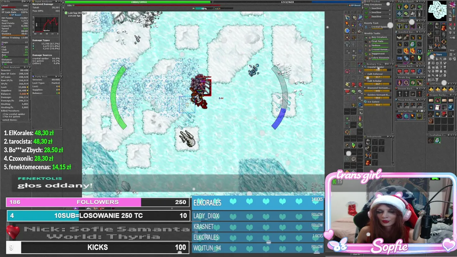Close the Hunt Analyser panel

click(x=30, y=67)
